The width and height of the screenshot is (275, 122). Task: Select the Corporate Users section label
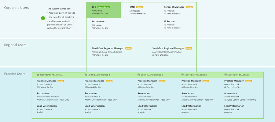click(x=16, y=8)
